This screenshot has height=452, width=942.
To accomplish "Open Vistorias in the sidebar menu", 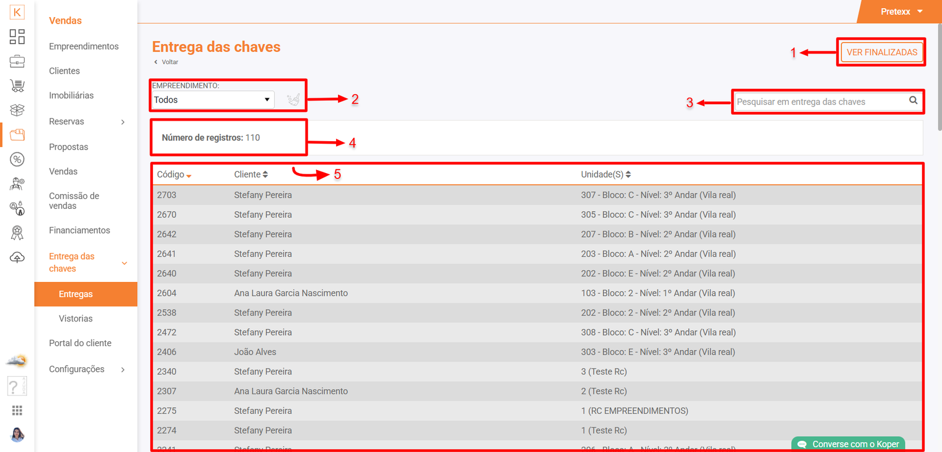I will (x=75, y=319).
